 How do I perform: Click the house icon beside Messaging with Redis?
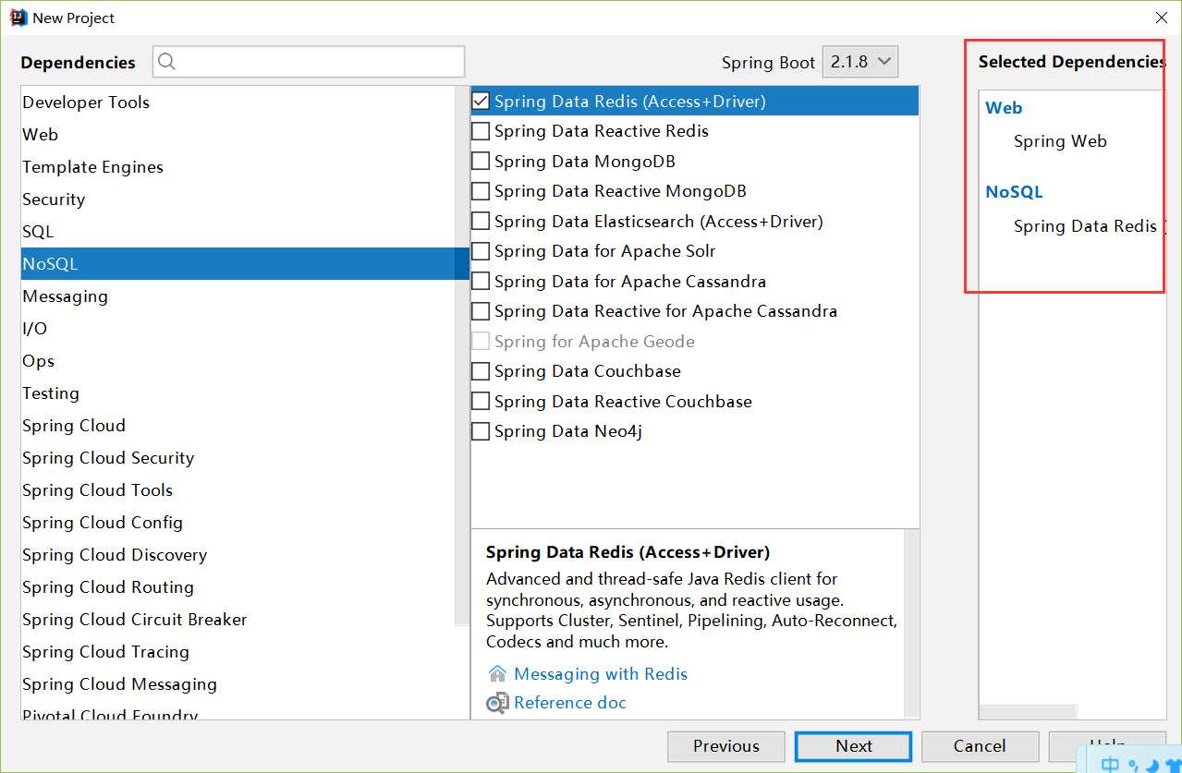point(497,673)
